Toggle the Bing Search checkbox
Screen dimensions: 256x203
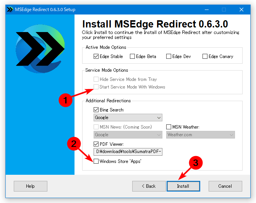click(x=96, y=110)
